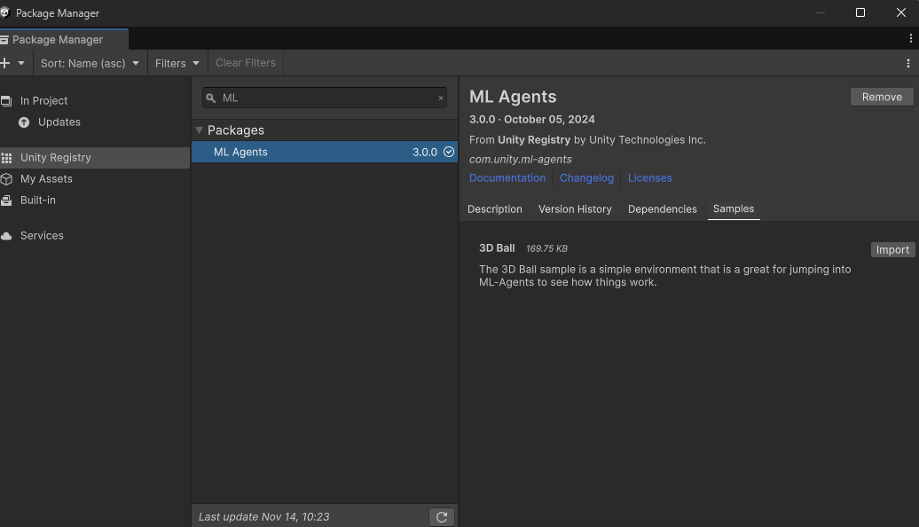This screenshot has height=527, width=919.
Task: Select Services in the sidebar
Action: coord(95,236)
